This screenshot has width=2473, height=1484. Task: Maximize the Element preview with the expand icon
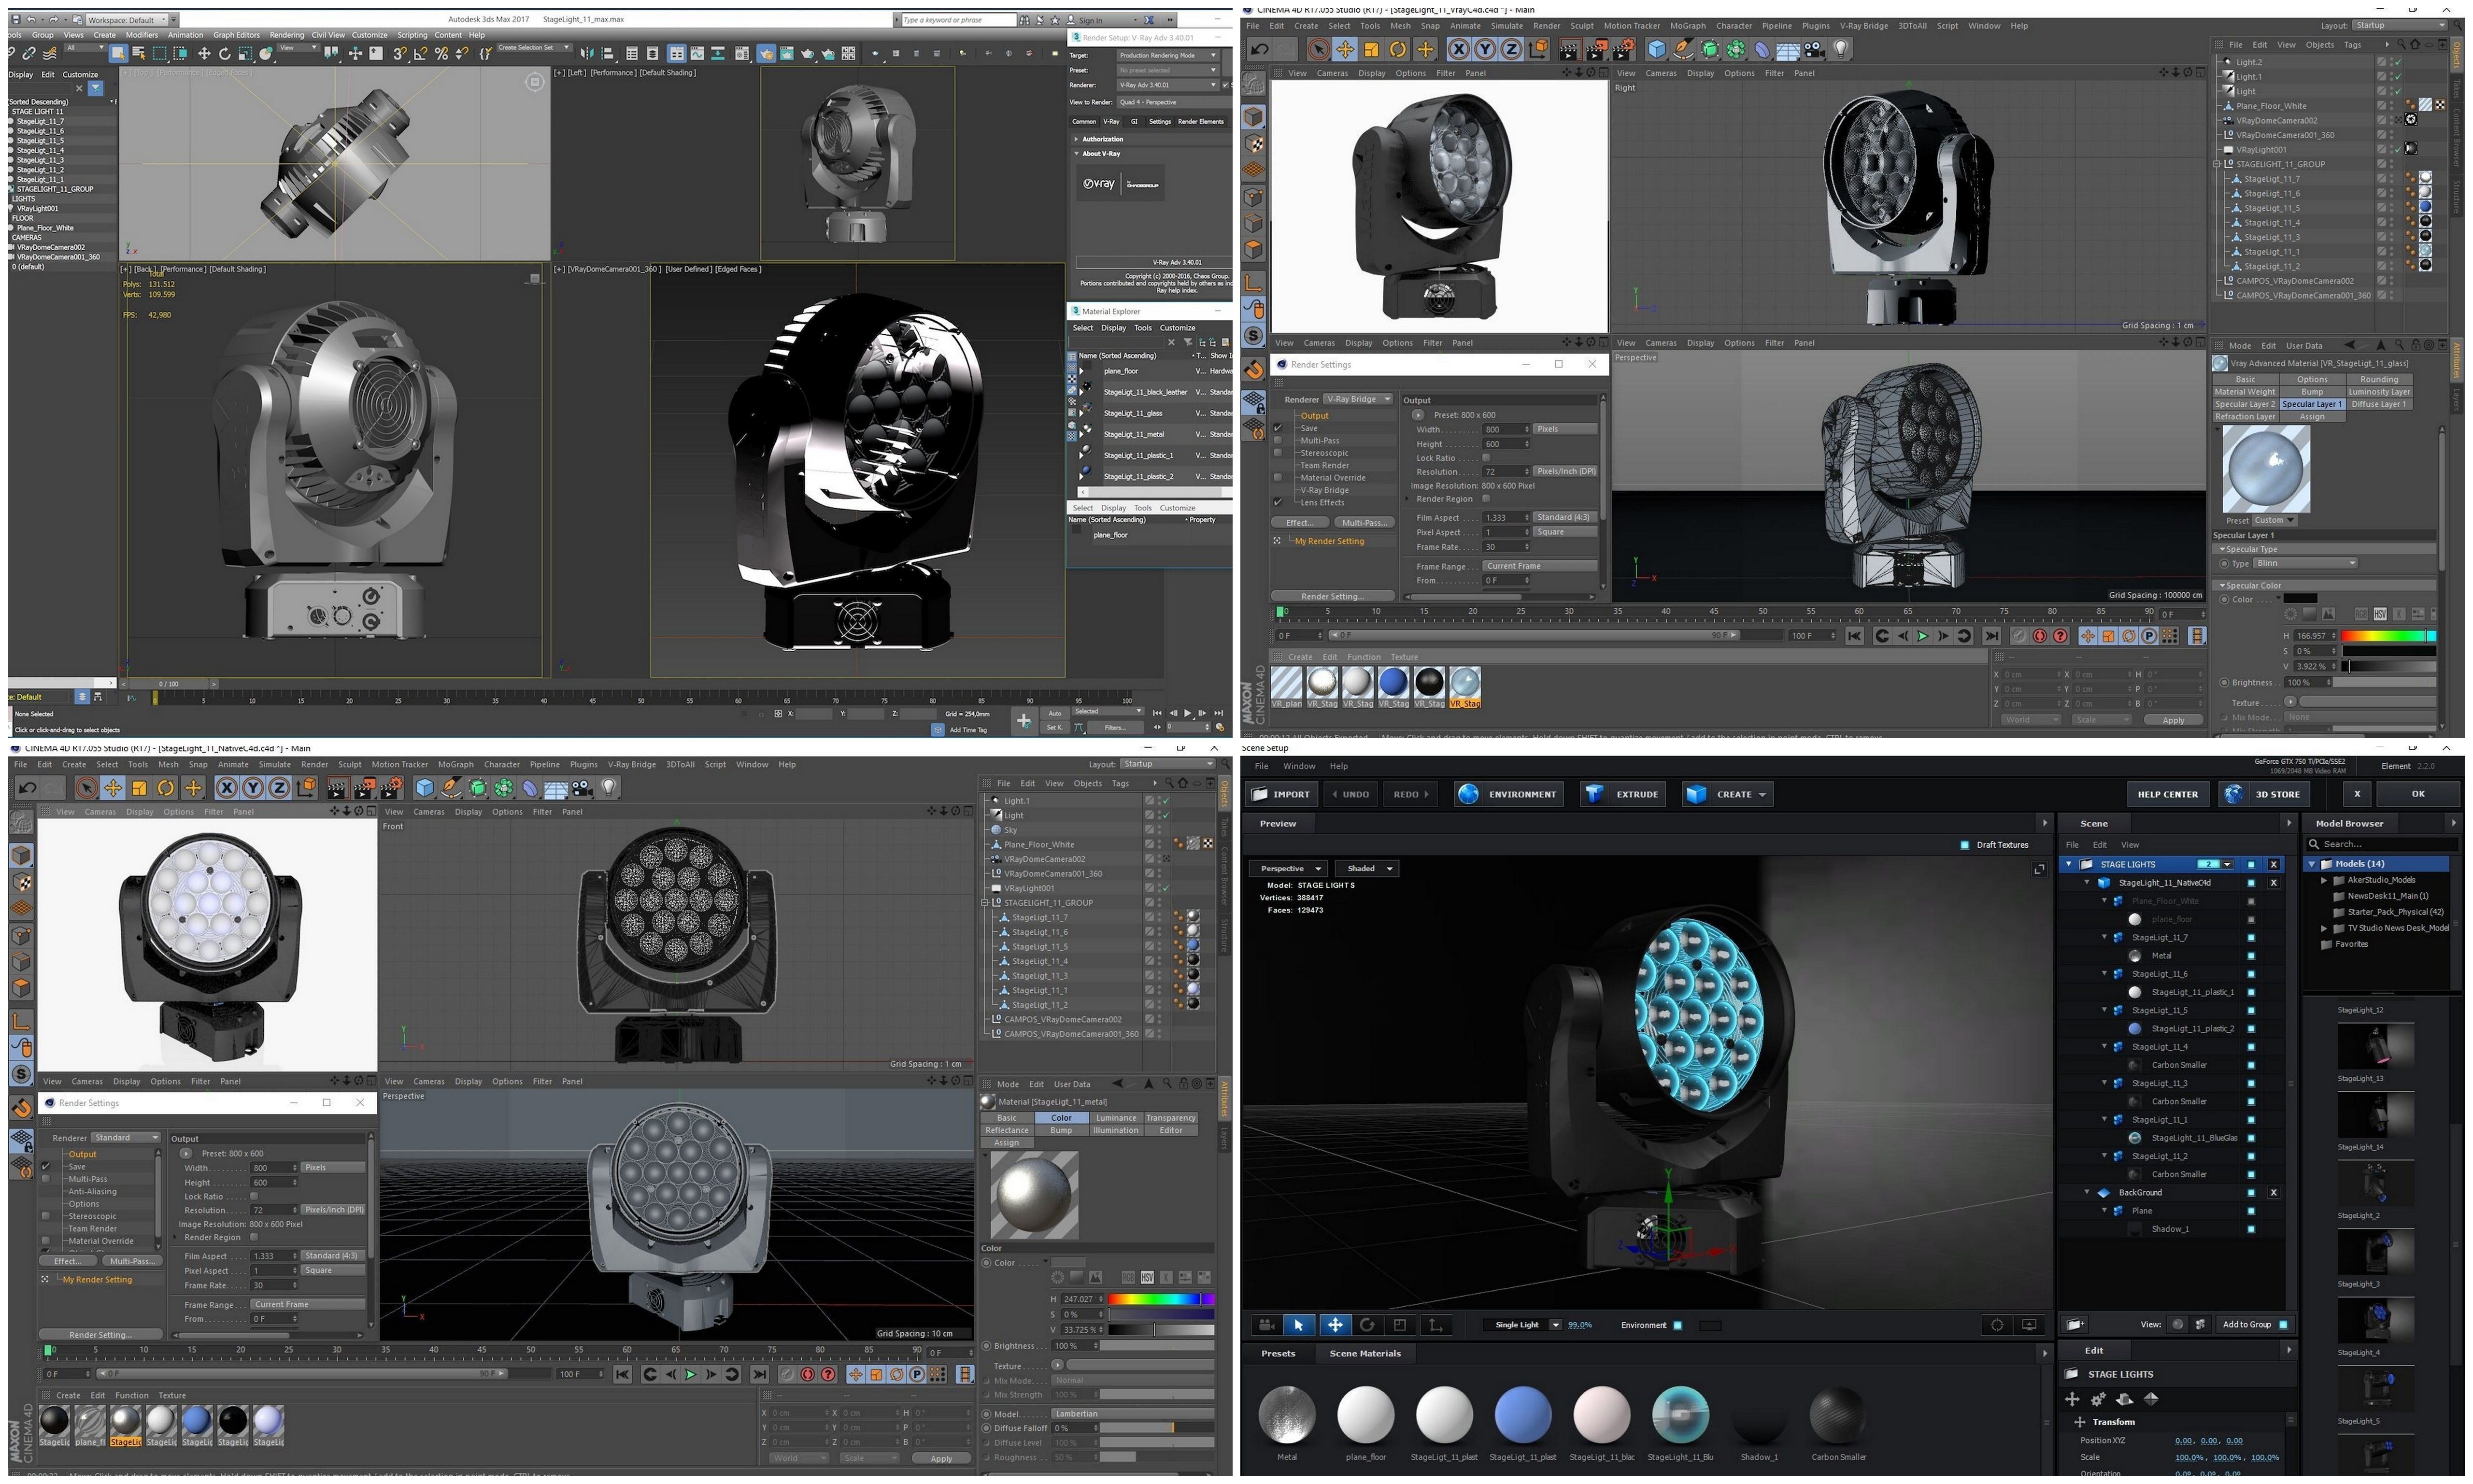(x=2038, y=869)
